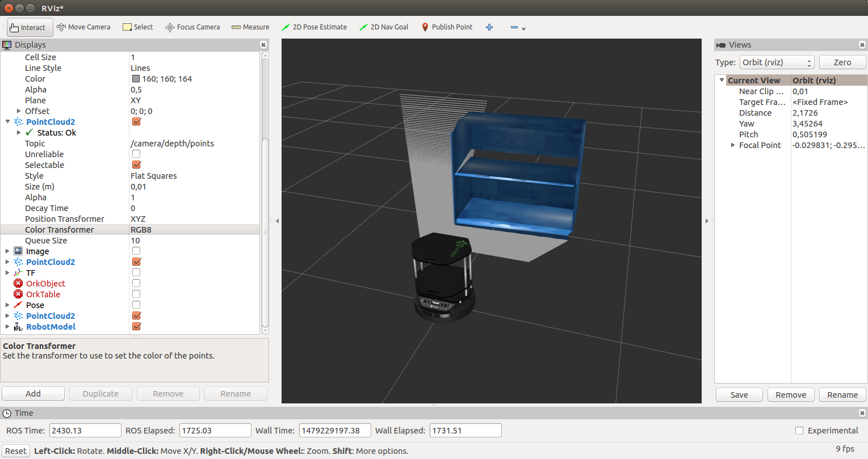Select the Line Style value Lines

point(140,68)
